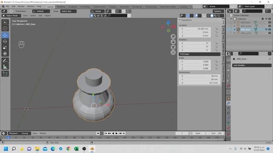Open the Keying dropdown in timeline
Screen dimensions: 273x153
26,133
